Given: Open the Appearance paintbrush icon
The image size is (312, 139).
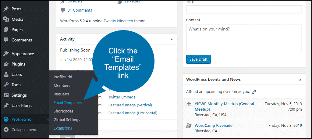Looking at the screenshot, I should click(6, 54).
